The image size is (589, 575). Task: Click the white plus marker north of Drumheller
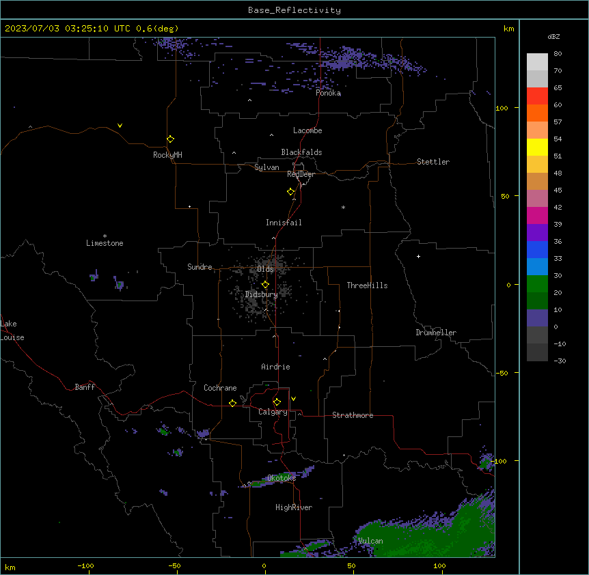tap(418, 256)
